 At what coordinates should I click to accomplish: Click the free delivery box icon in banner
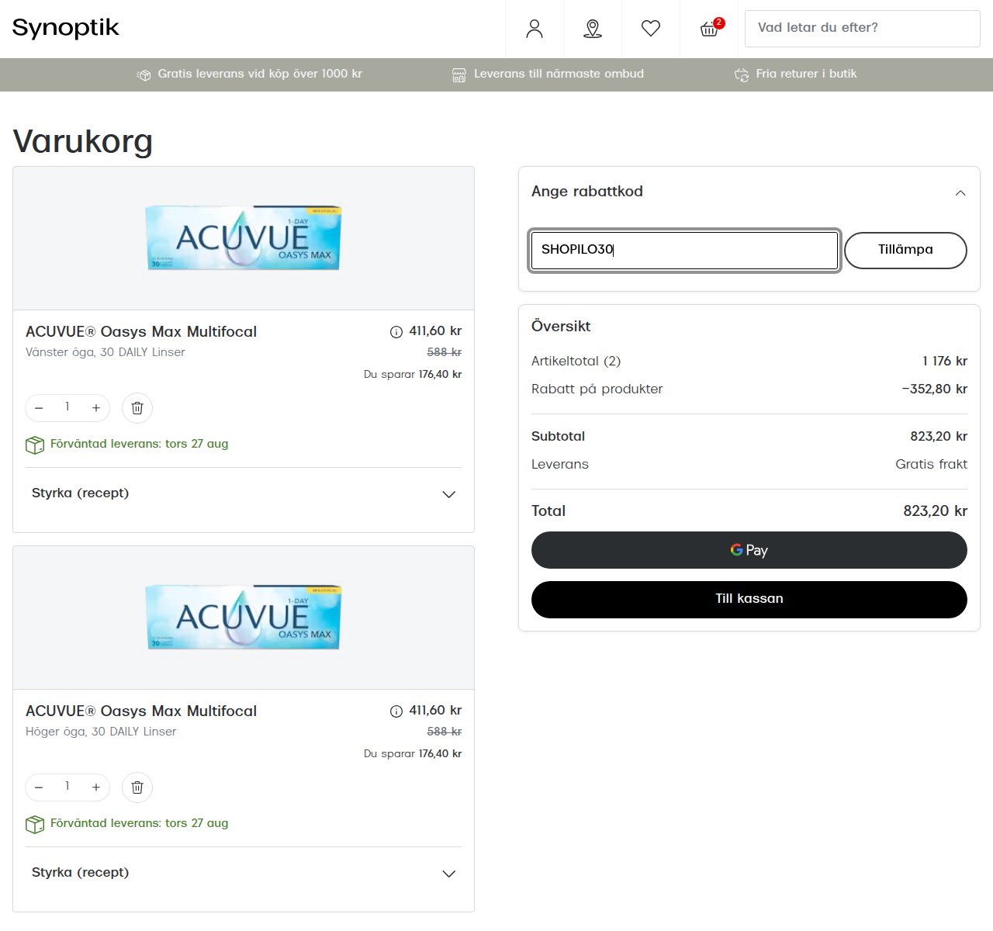144,74
